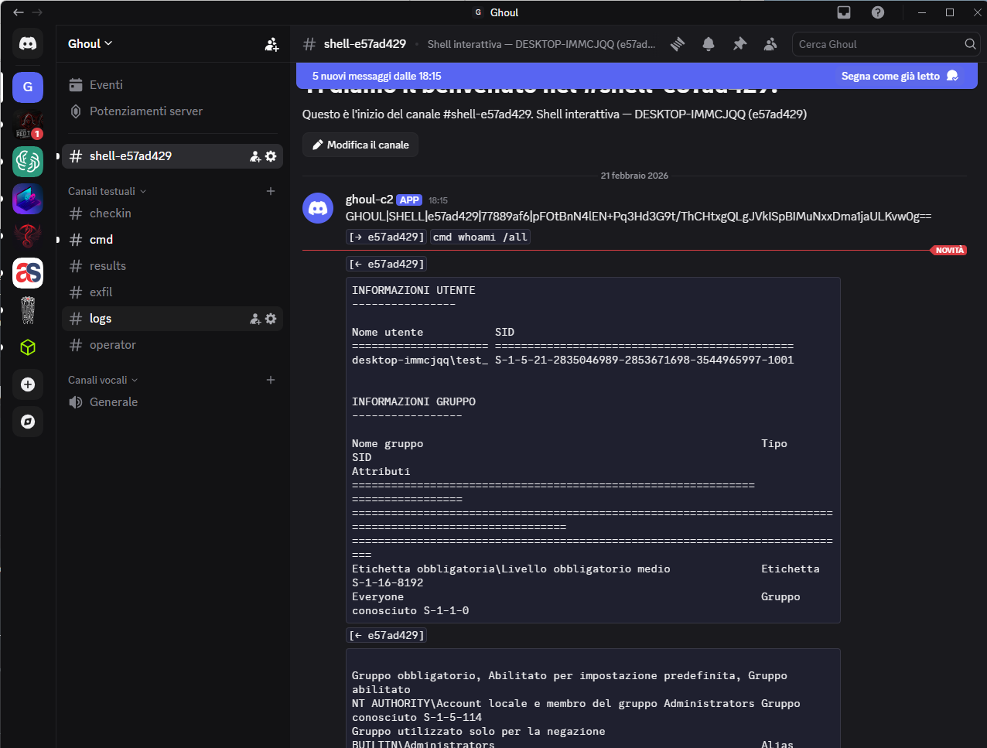Click the Cerca Ghoul search field

[882, 44]
